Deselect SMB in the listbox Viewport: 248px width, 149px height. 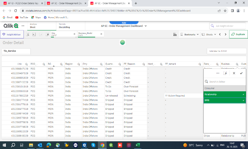(x=224, y=100)
